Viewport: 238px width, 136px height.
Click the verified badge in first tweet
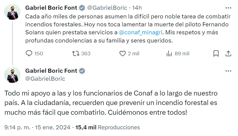click(82, 8)
